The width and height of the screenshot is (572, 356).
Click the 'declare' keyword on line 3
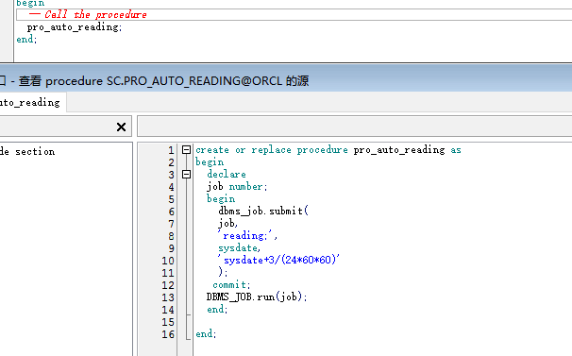(x=227, y=174)
